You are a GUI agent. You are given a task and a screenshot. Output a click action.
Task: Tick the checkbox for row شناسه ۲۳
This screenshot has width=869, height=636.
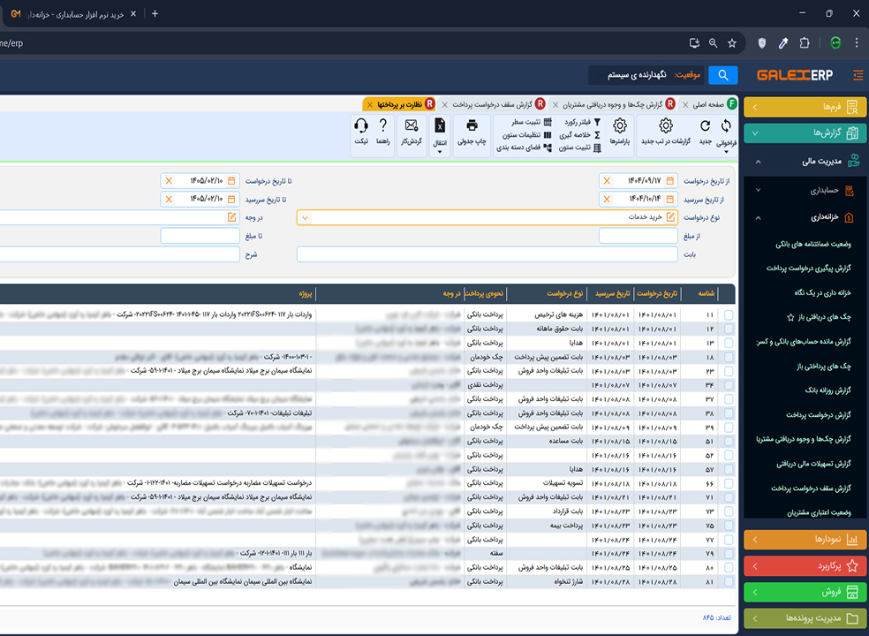[x=729, y=371]
